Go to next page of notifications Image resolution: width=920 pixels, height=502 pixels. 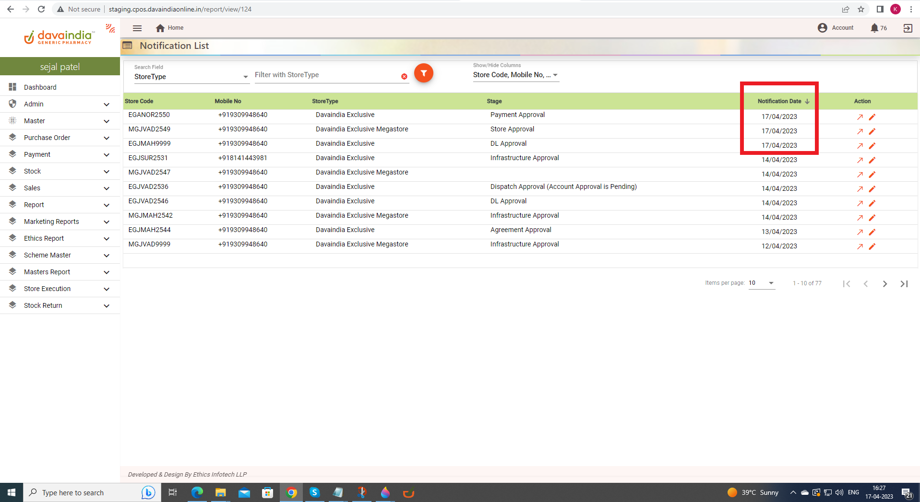coord(884,284)
